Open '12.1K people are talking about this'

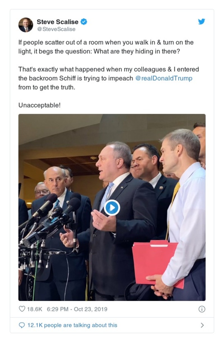(x=72, y=325)
